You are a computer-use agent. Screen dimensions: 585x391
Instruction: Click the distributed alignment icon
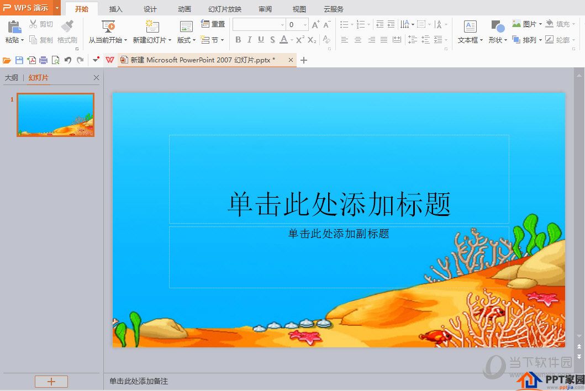(397, 40)
